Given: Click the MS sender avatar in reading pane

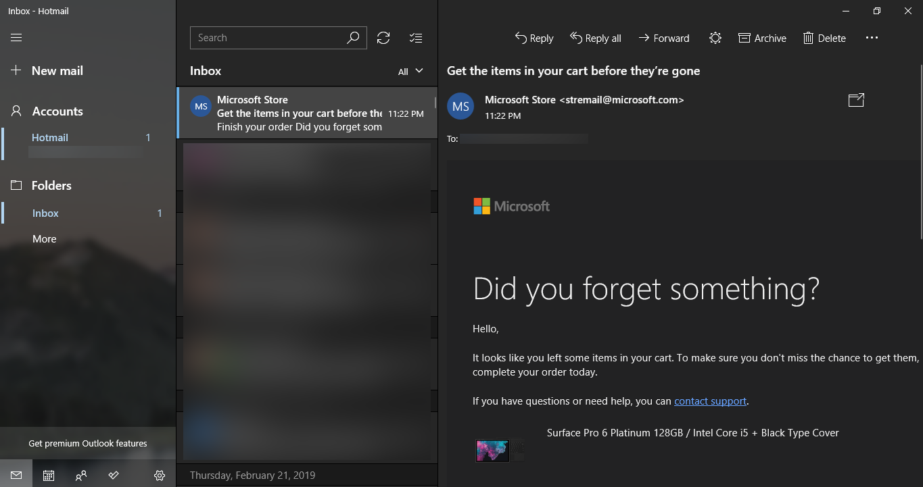Looking at the screenshot, I should coord(460,107).
